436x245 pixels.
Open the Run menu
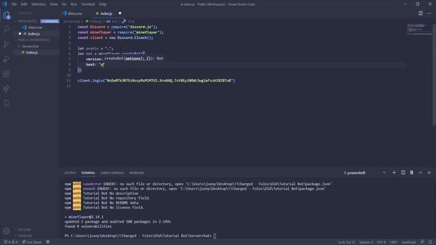click(x=74, y=4)
